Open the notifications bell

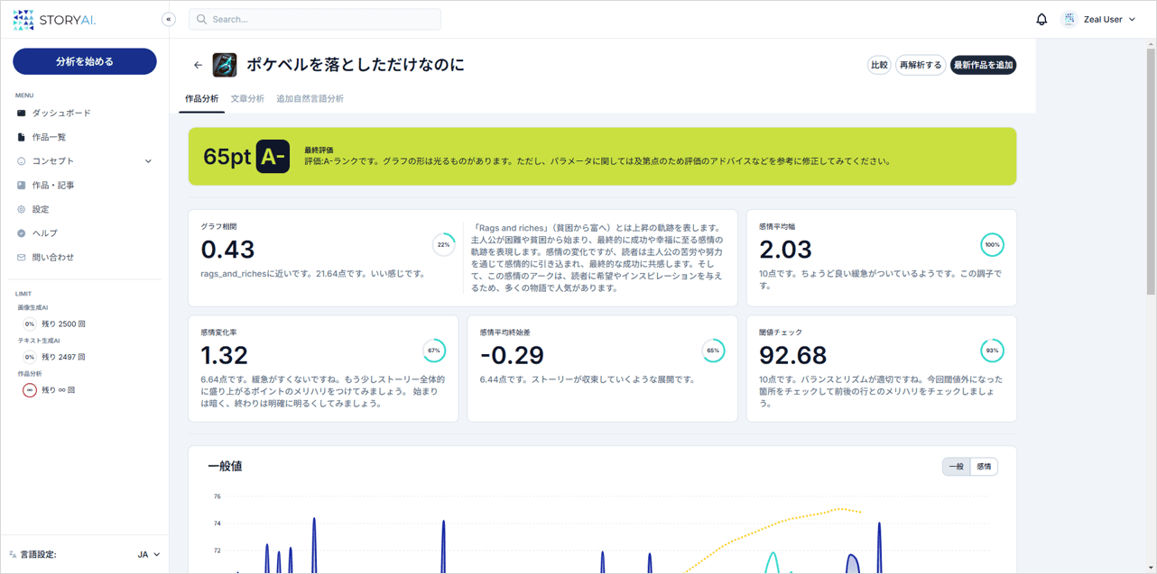tap(1041, 19)
